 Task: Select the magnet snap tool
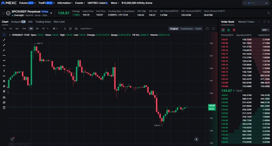(4, 97)
